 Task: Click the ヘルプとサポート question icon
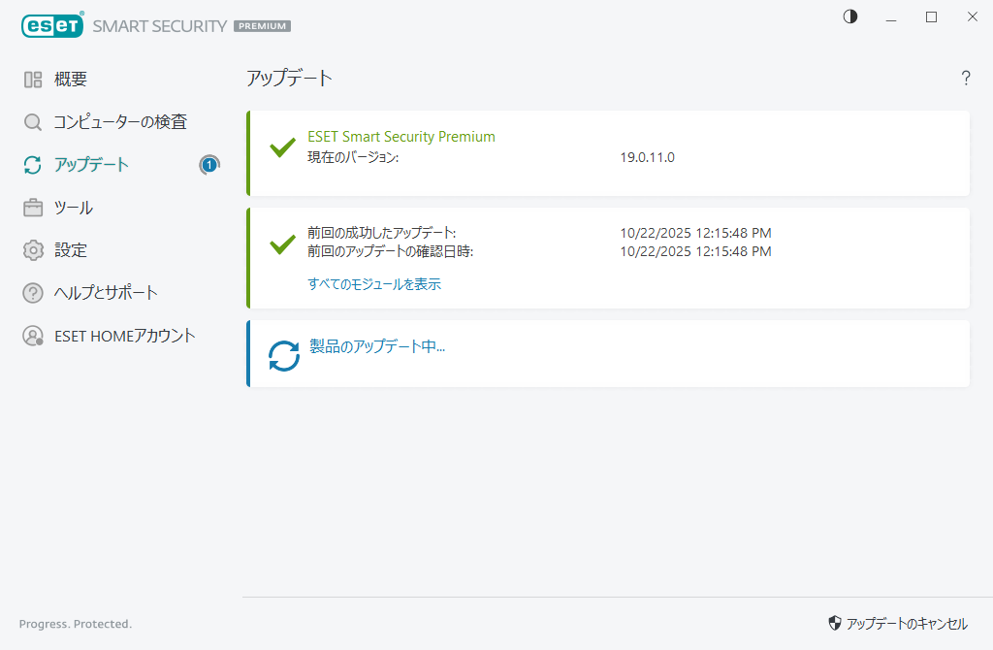click(x=33, y=293)
